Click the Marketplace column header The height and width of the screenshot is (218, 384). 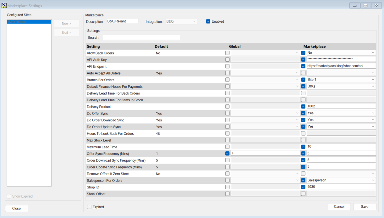[x=314, y=46]
